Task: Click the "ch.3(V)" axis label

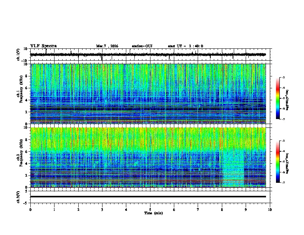Action: click(x=18, y=197)
